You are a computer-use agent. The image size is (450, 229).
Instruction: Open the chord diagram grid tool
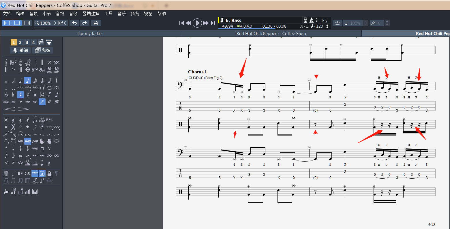[x=6, y=173]
